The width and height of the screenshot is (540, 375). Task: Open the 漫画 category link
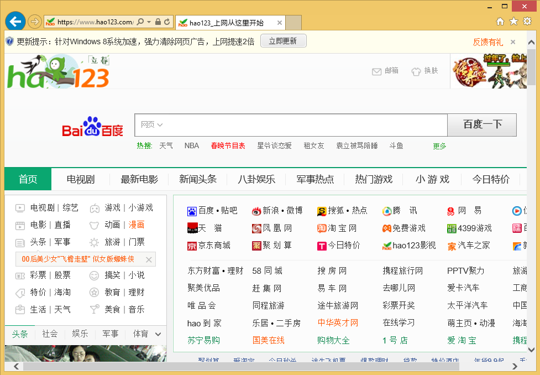click(x=137, y=225)
